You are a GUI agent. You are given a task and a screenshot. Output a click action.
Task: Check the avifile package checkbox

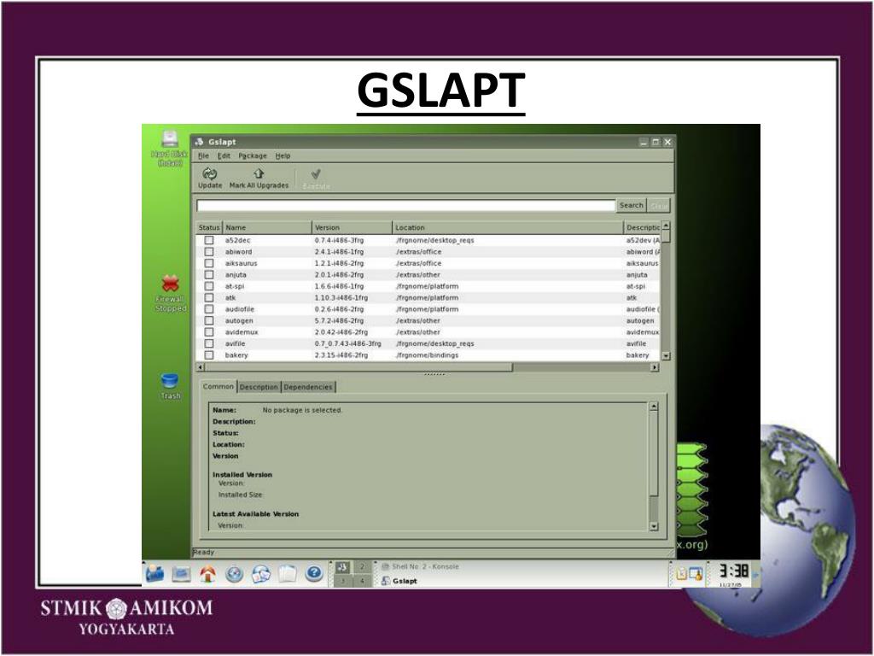point(209,343)
